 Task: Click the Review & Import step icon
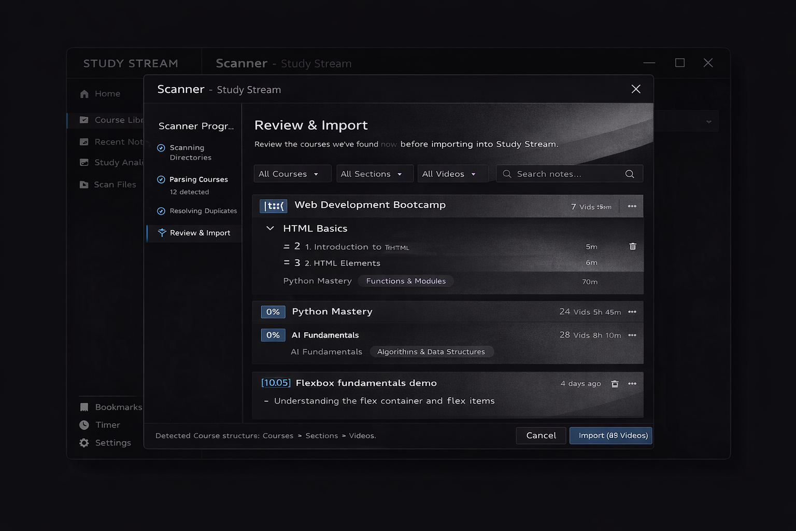[x=162, y=233]
